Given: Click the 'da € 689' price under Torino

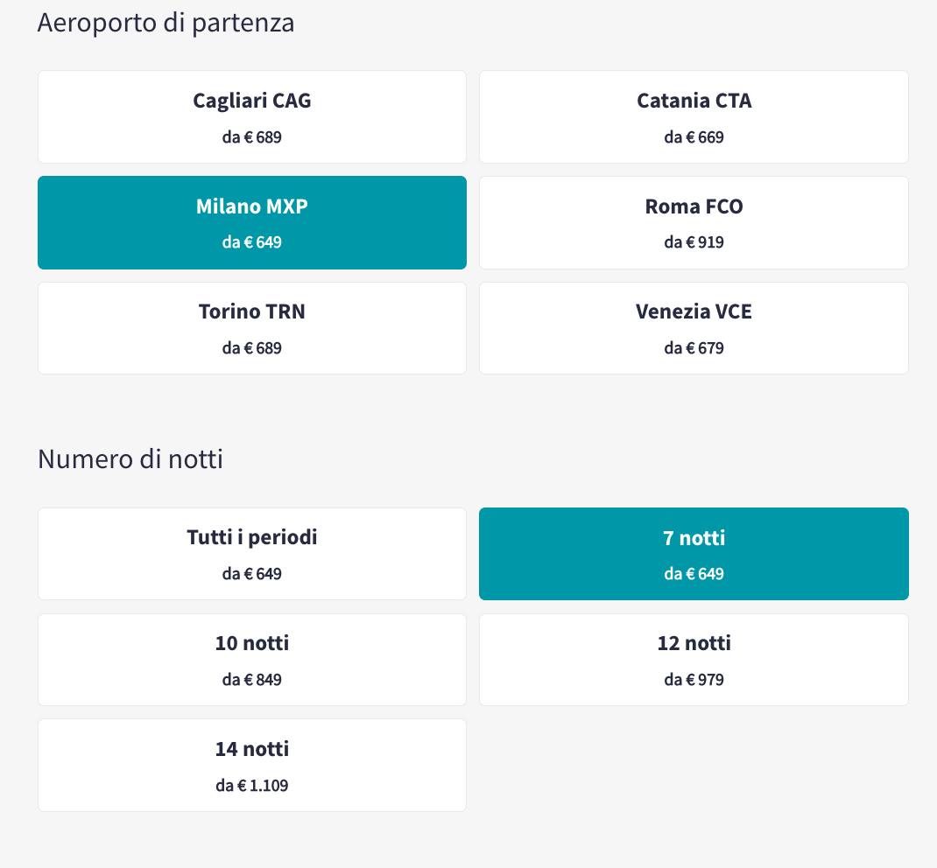Looking at the screenshot, I should pyautogui.click(x=252, y=348).
